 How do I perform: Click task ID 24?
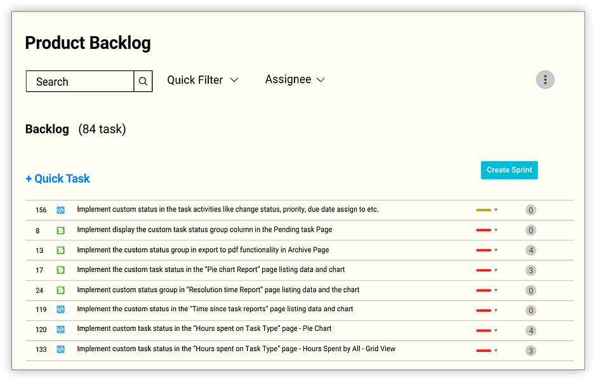(39, 290)
